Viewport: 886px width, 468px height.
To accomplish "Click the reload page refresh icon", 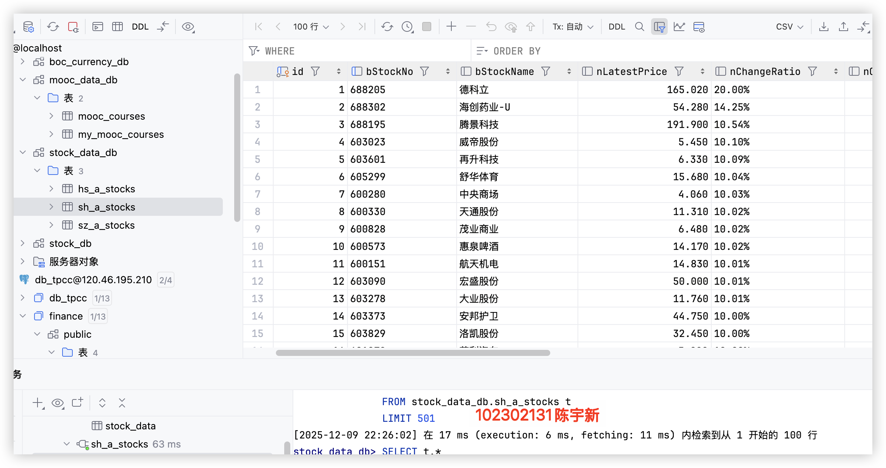I will click(x=387, y=27).
